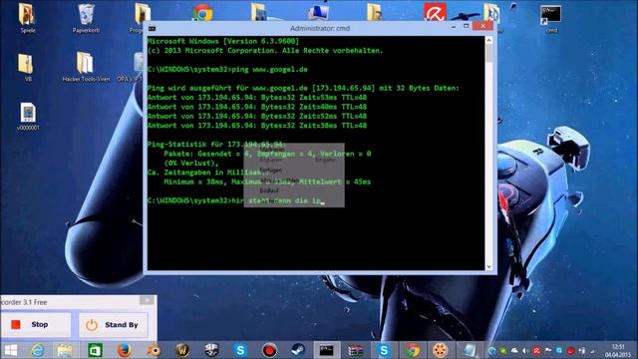Click the cmd vertical scrollbar thumb
The height and width of the screenshot is (359, 638).
click(x=489, y=54)
